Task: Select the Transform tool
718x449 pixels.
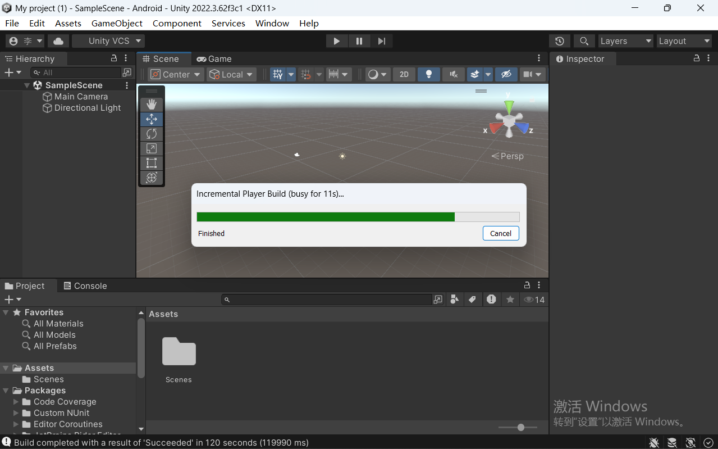Action: 152,178
